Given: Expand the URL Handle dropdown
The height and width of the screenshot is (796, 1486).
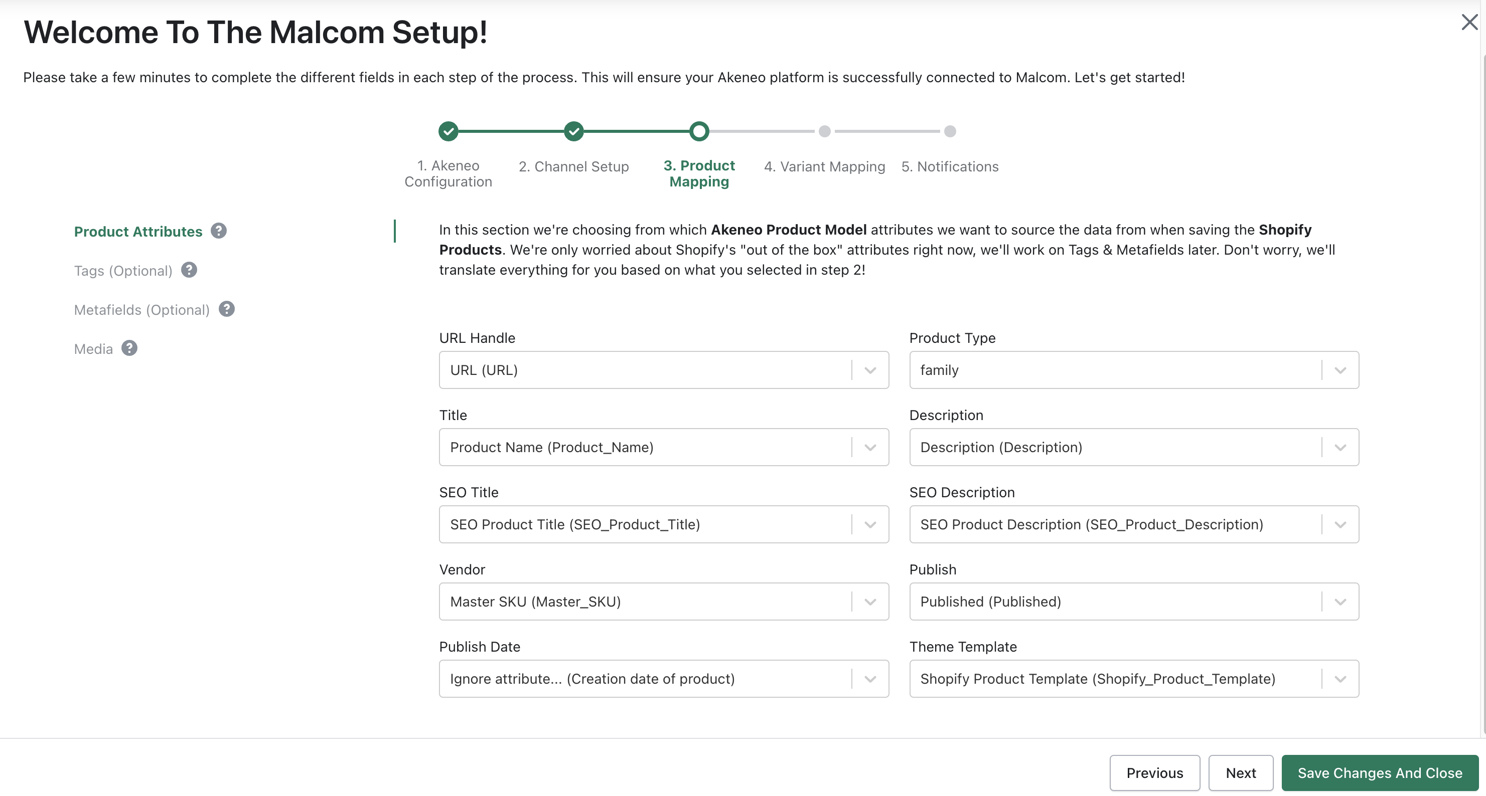Looking at the screenshot, I should tap(870, 370).
